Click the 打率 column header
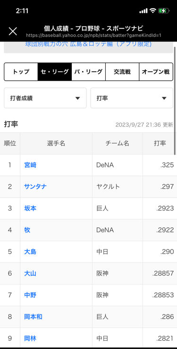Viewport: 177px width, 349px height. [x=160, y=143]
